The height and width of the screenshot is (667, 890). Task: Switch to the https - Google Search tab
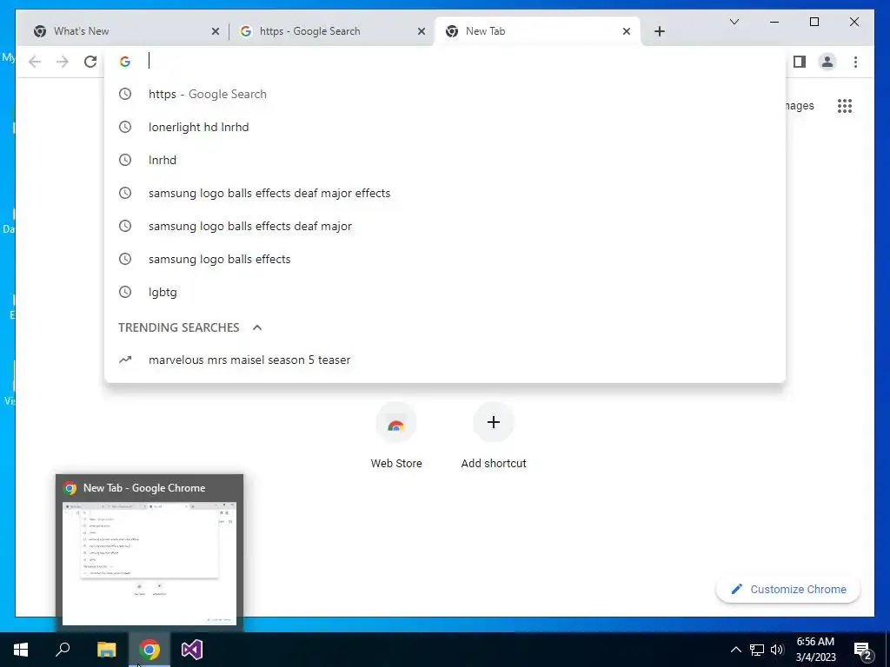click(x=331, y=31)
